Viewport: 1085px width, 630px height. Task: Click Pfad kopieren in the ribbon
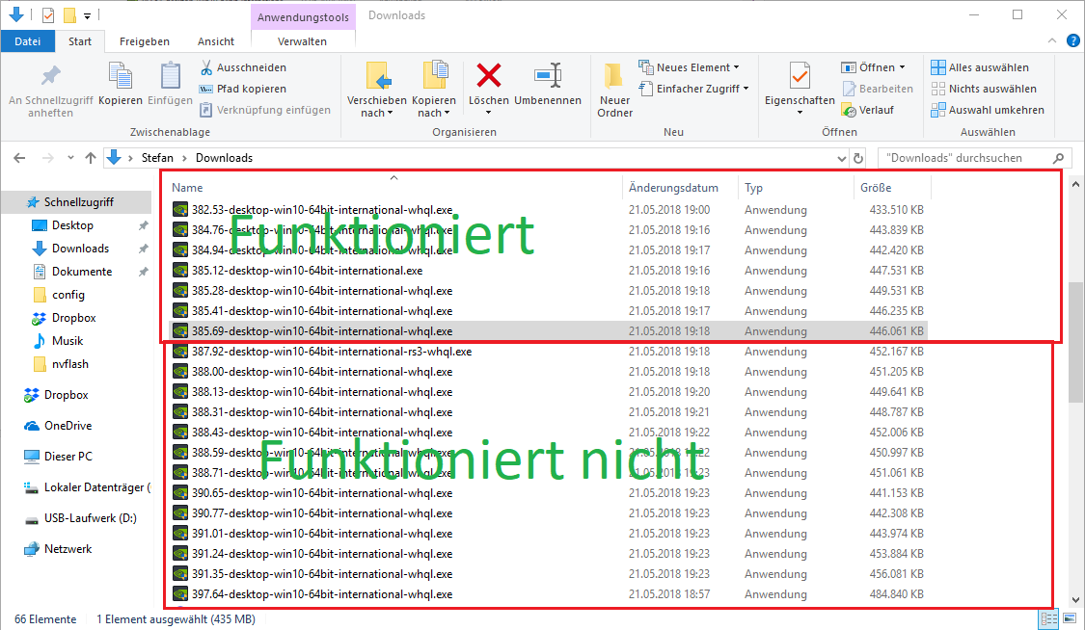(x=243, y=89)
